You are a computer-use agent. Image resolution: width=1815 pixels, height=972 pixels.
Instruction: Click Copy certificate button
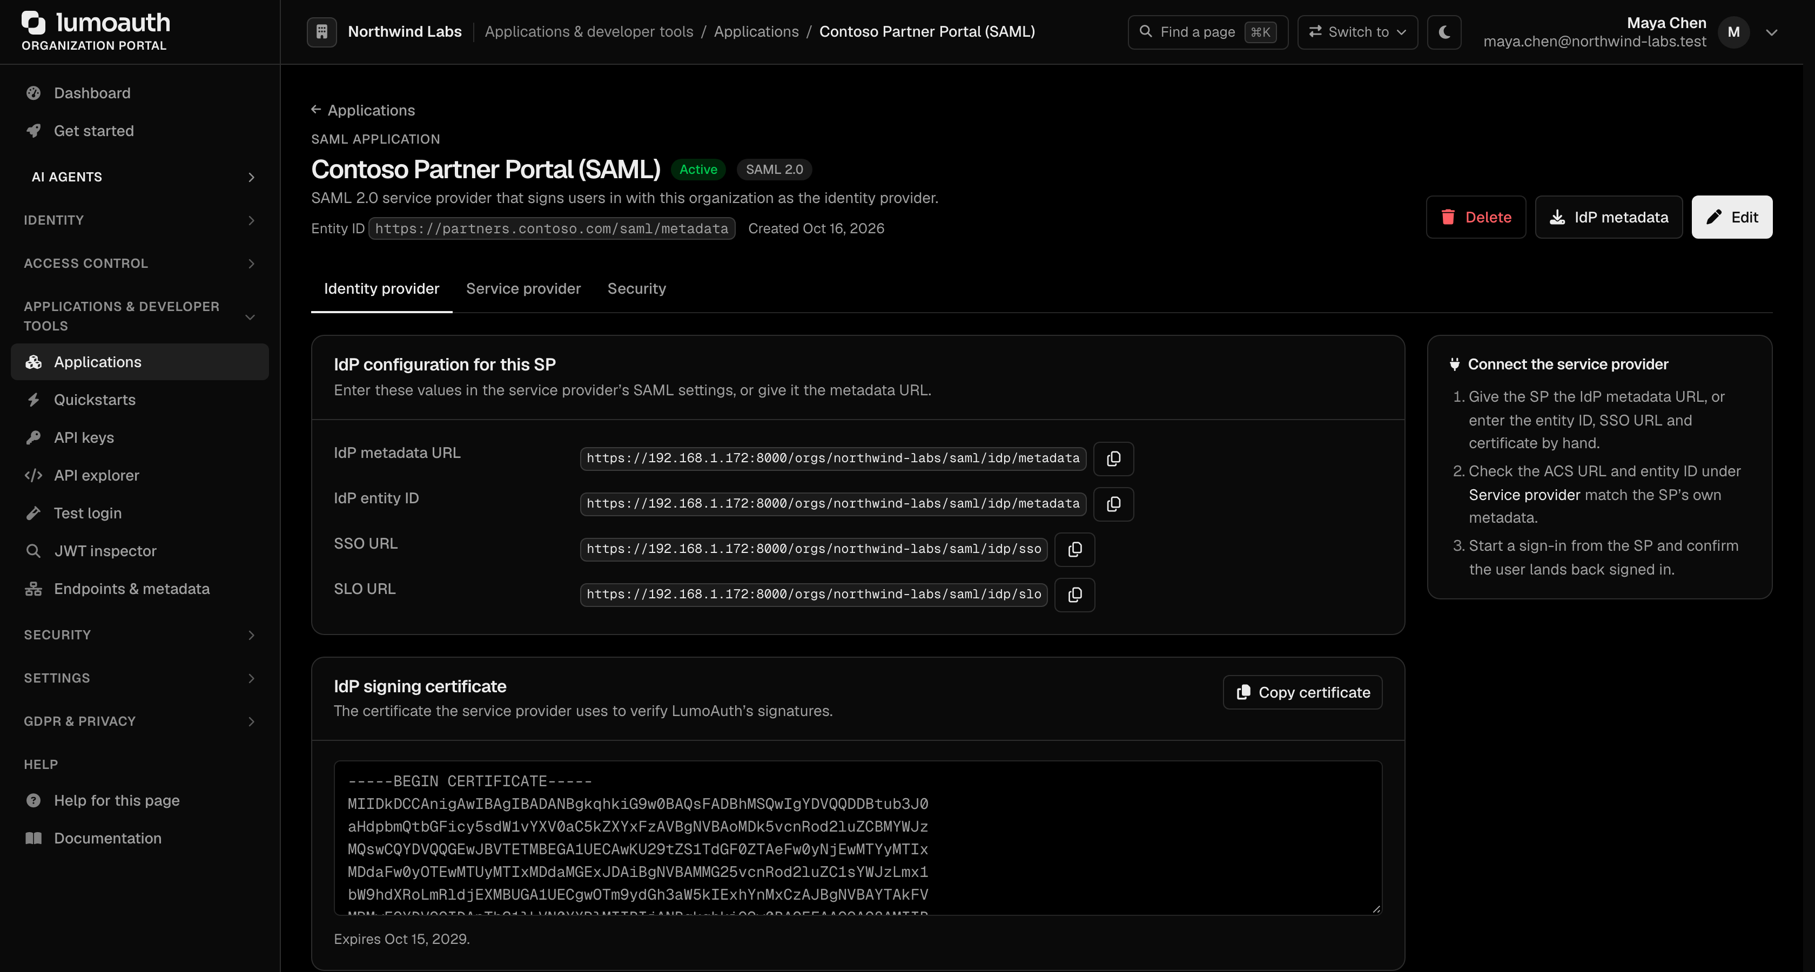coord(1302,692)
